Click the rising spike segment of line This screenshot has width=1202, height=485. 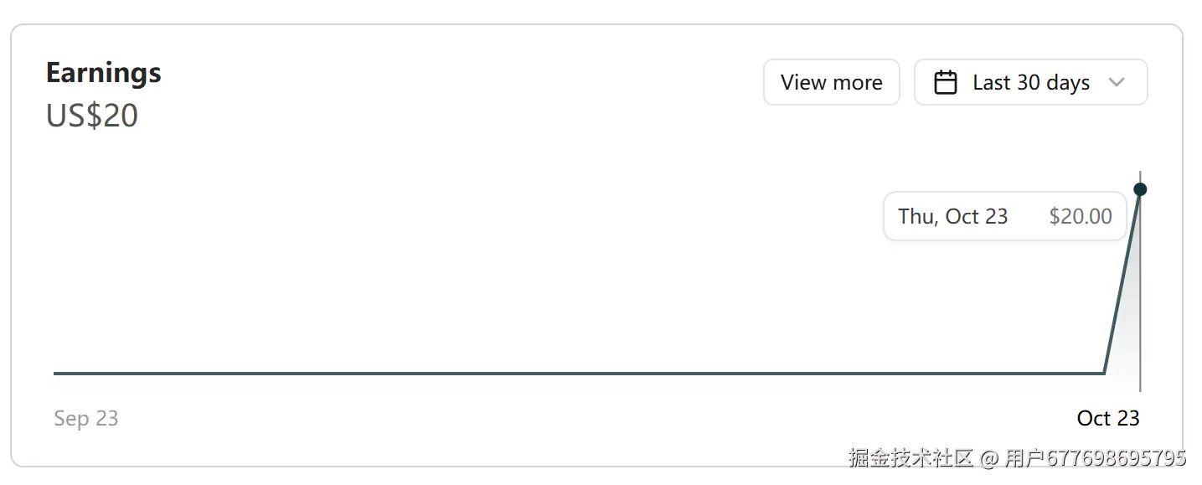coord(1122,281)
